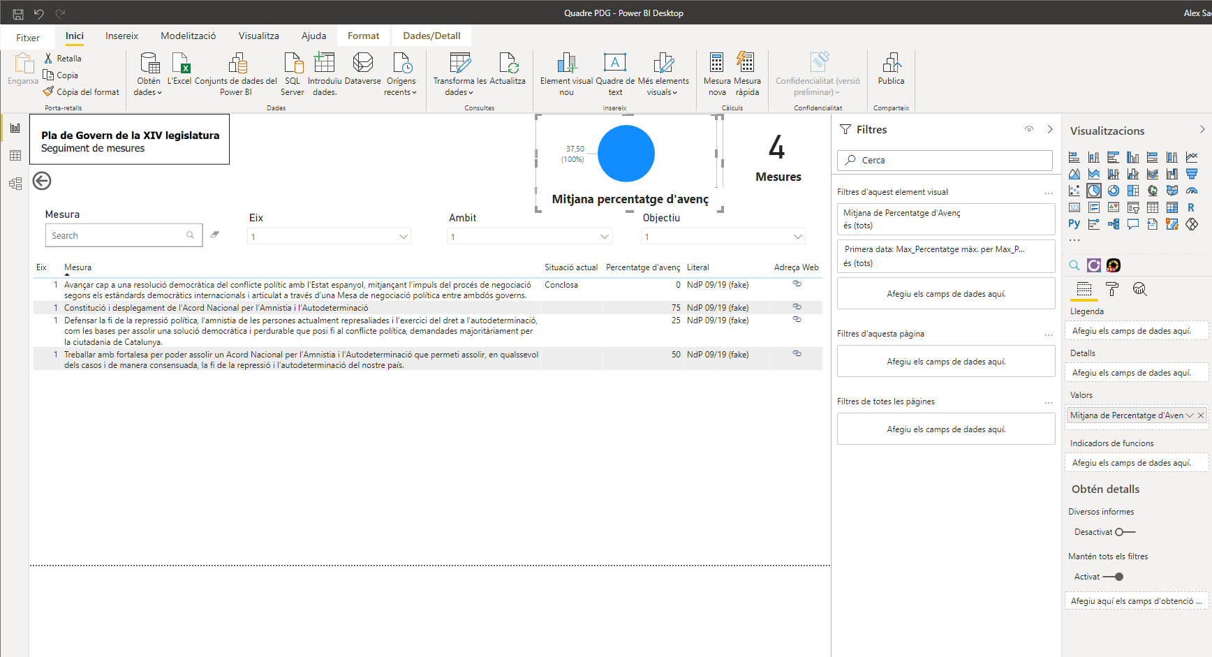Open the Fitxer menu
This screenshot has height=657, width=1212.
click(x=28, y=38)
